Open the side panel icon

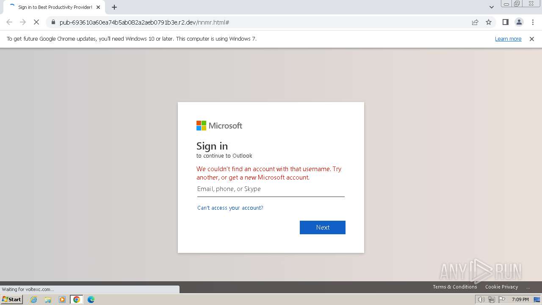tap(505, 22)
